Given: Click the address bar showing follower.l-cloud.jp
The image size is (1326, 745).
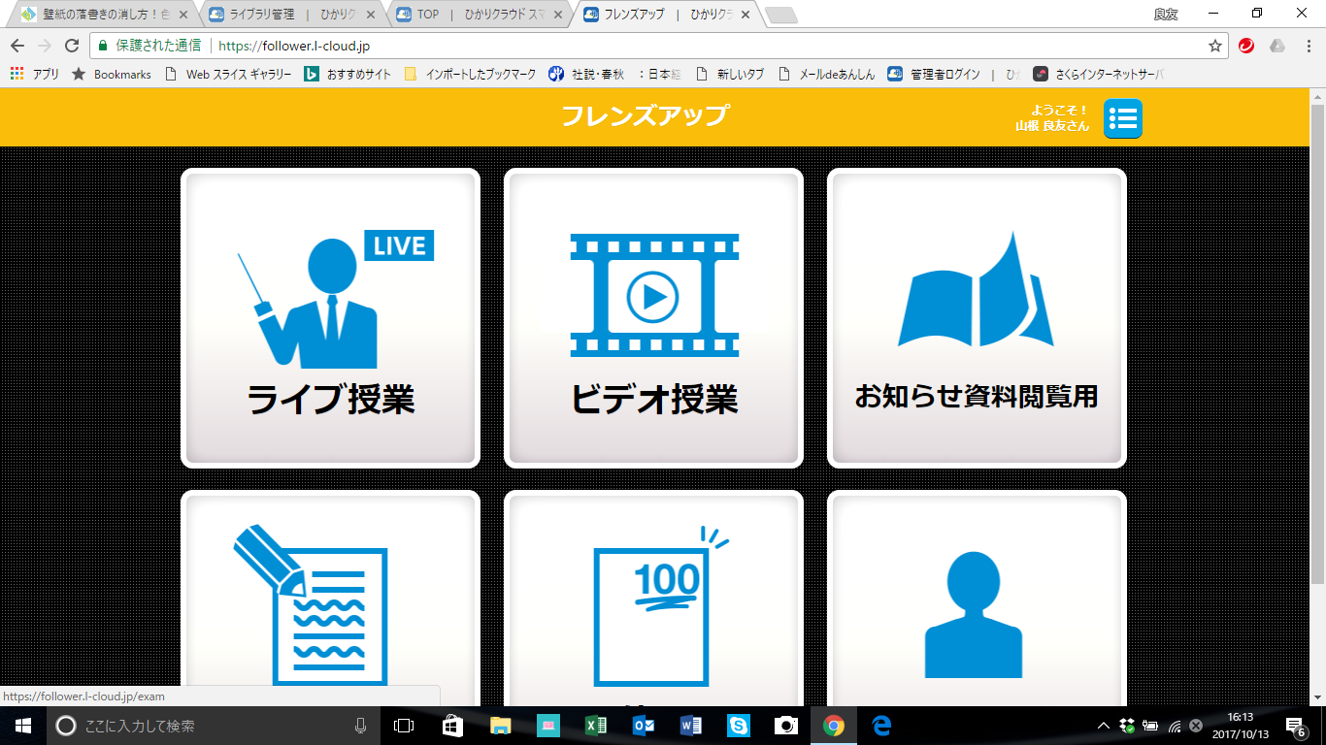Looking at the screenshot, I should pos(680,46).
